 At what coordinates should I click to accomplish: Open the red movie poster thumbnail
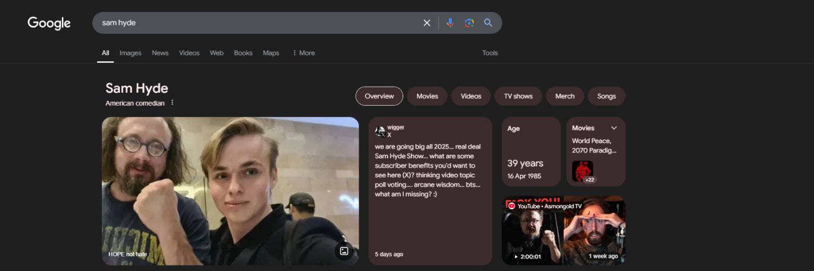[x=582, y=171]
